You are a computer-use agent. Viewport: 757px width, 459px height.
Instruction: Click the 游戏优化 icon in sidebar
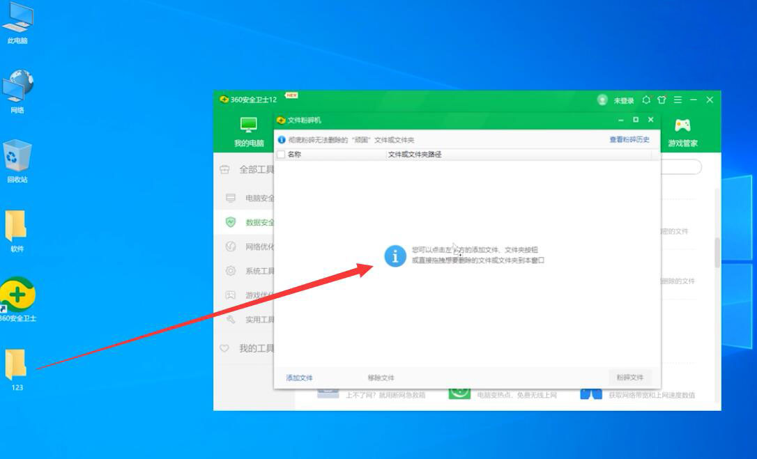231,295
